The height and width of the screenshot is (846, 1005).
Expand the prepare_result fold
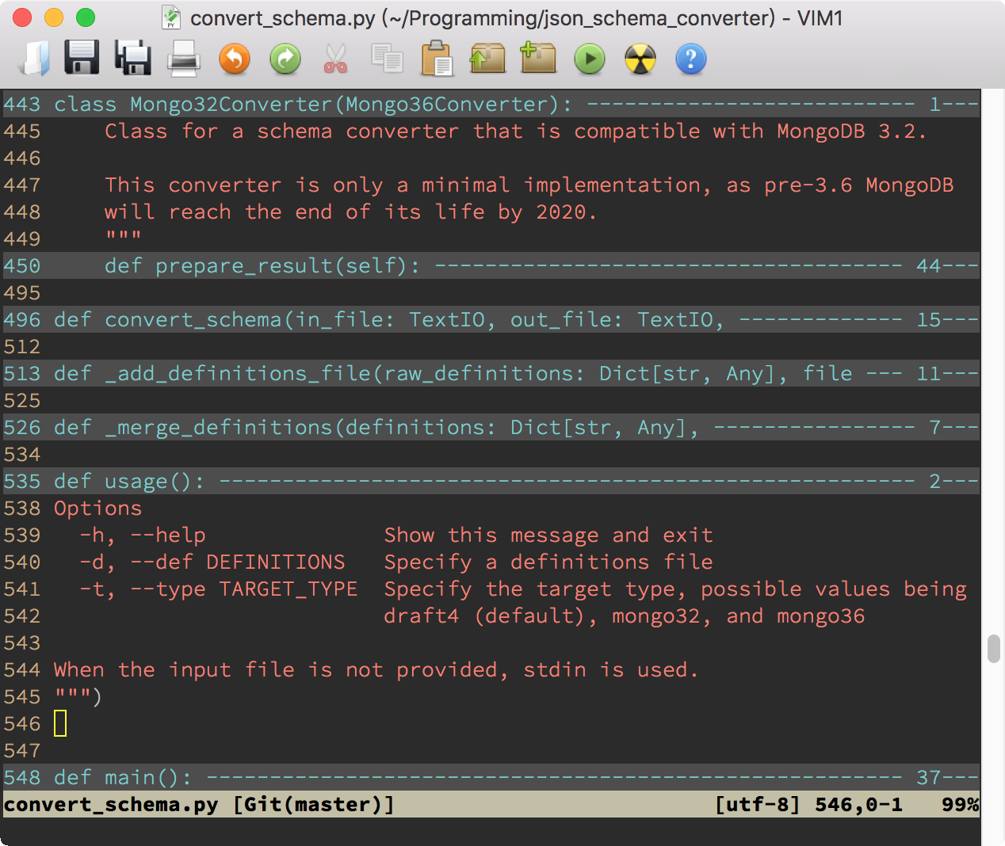262,266
